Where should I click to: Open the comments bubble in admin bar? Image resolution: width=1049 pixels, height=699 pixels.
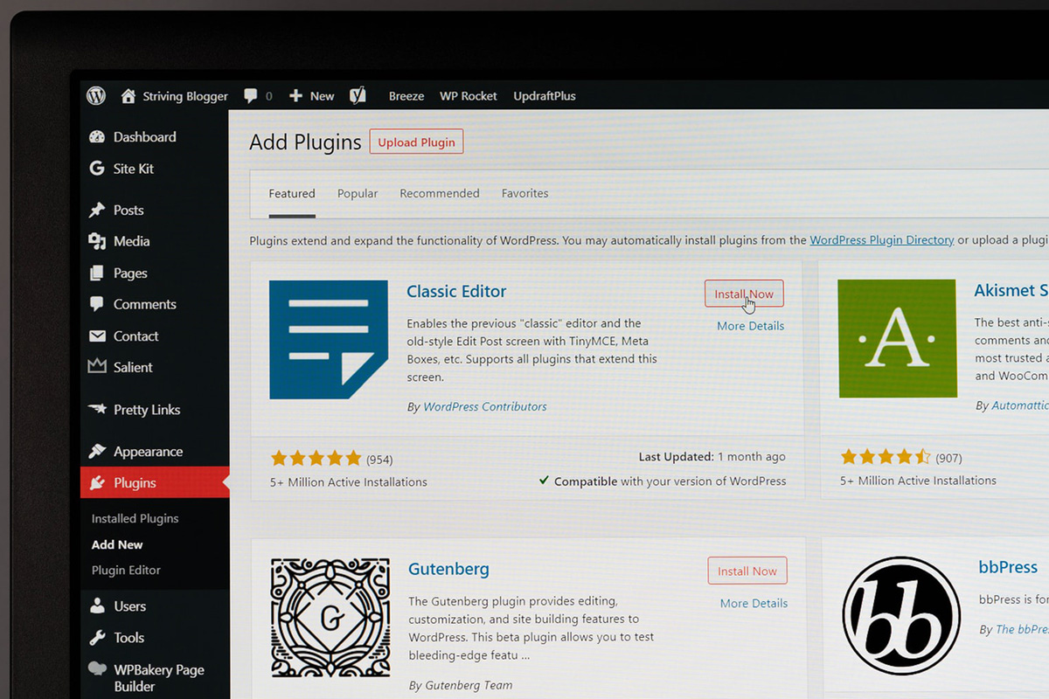click(x=251, y=96)
